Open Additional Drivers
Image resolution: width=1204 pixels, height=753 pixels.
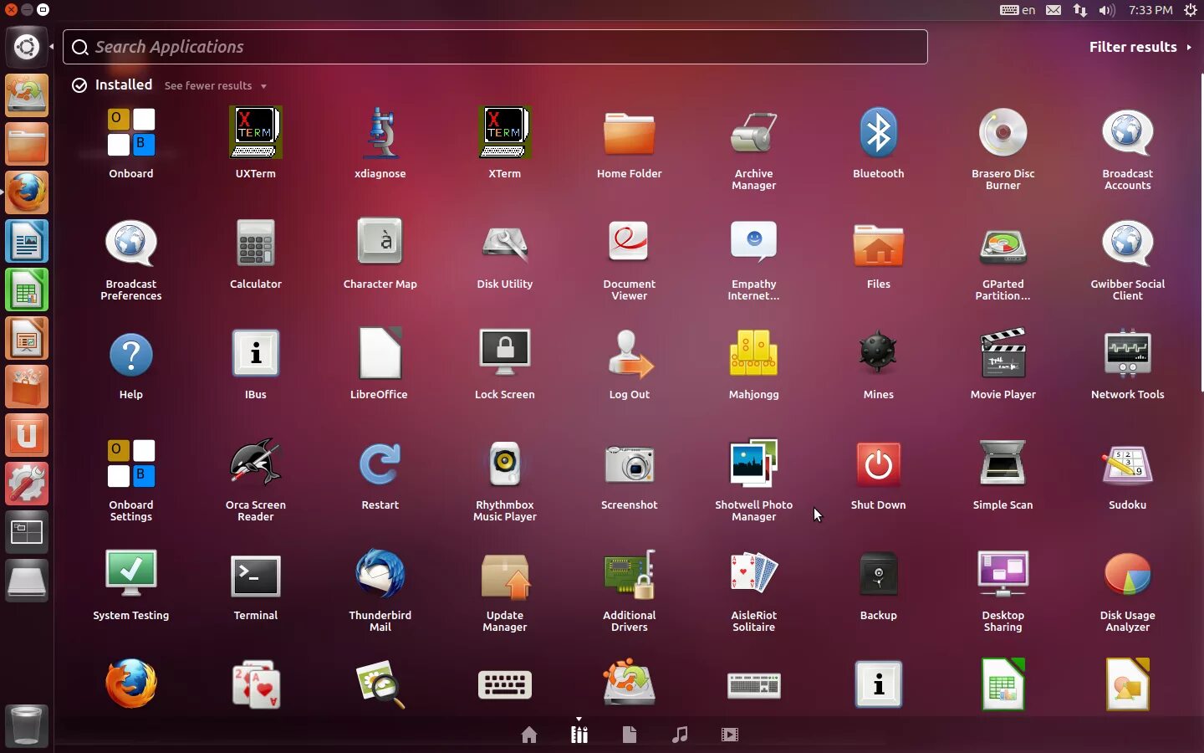[630, 575]
